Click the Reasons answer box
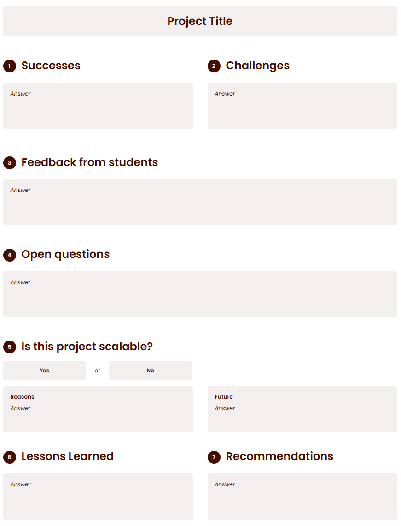 coord(98,409)
